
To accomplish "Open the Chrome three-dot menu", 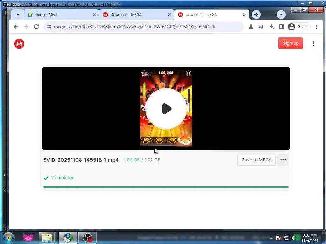I will pyautogui.click(x=316, y=27).
